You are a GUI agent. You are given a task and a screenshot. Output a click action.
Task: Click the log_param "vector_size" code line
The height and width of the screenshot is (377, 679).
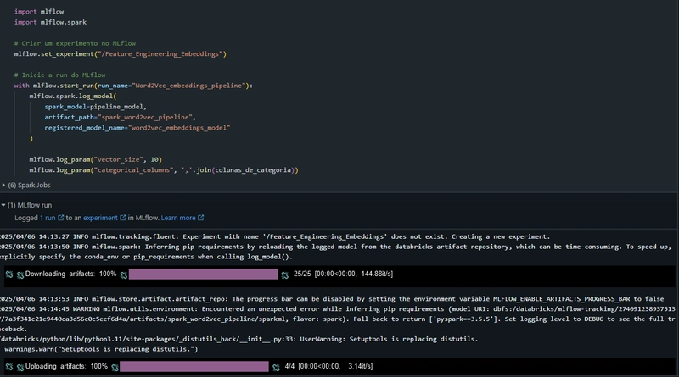tap(96, 159)
